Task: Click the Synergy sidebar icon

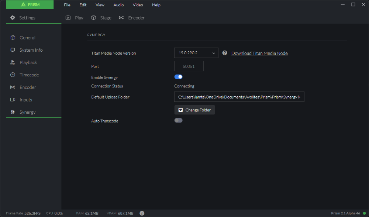Action: [13, 112]
